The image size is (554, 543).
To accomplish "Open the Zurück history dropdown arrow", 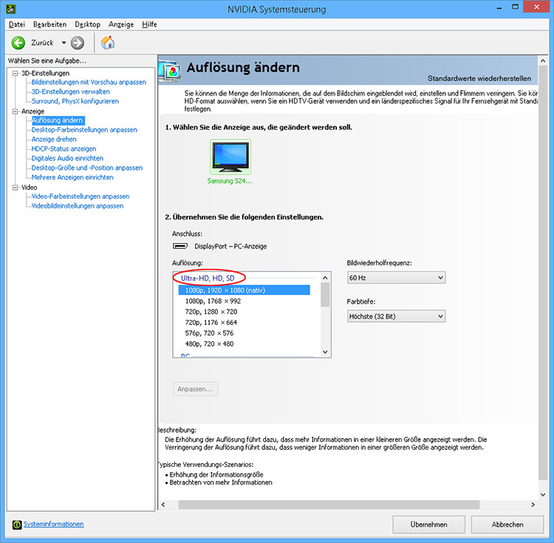I will pyautogui.click(x=64, y=43).
